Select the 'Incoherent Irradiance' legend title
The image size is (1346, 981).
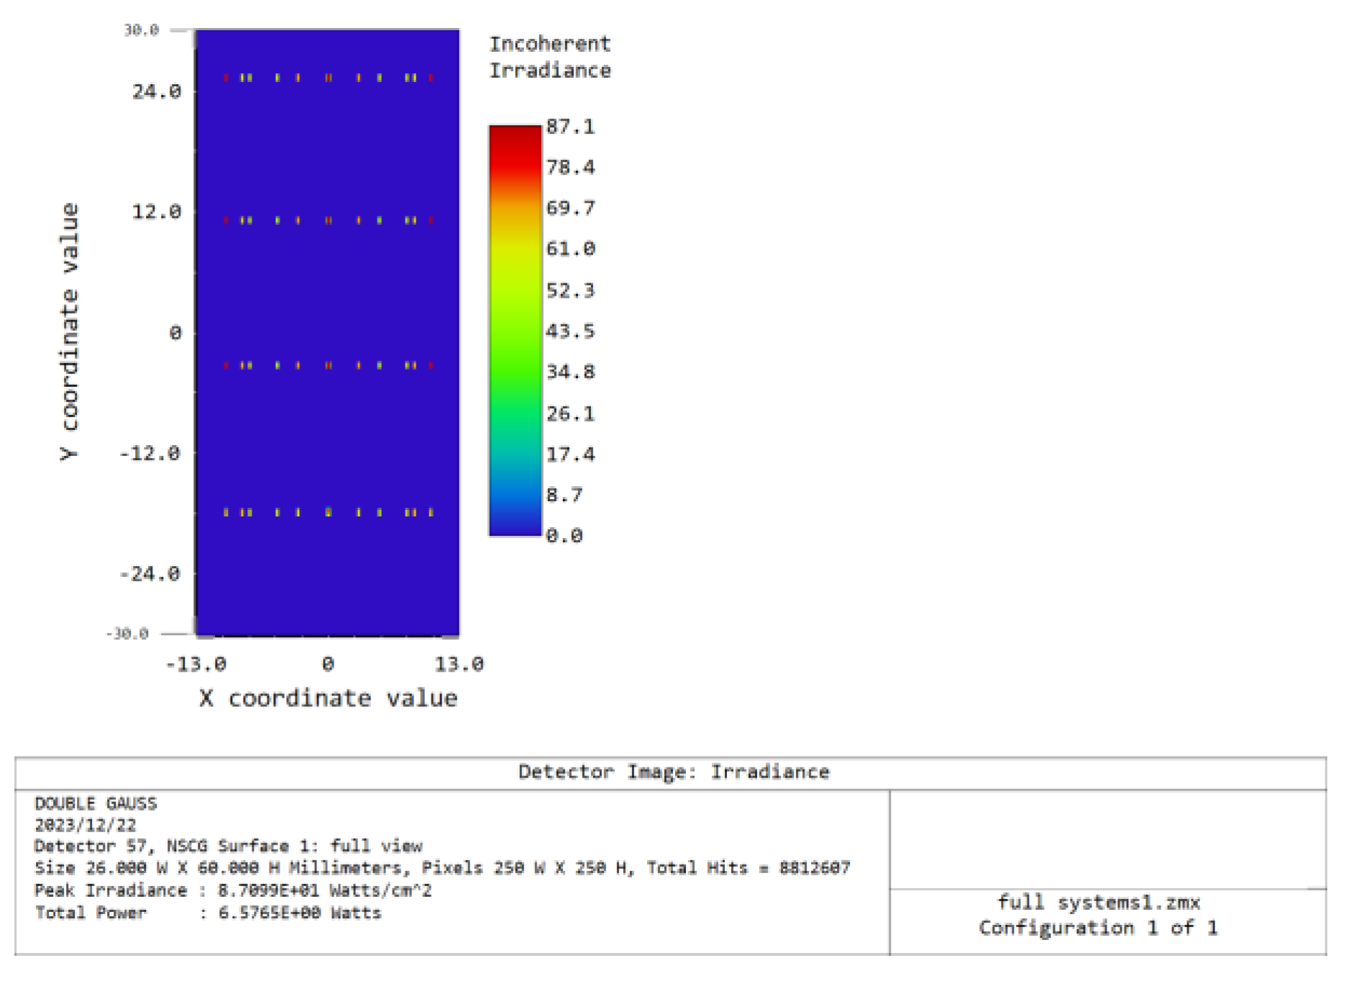pos(550,57)
